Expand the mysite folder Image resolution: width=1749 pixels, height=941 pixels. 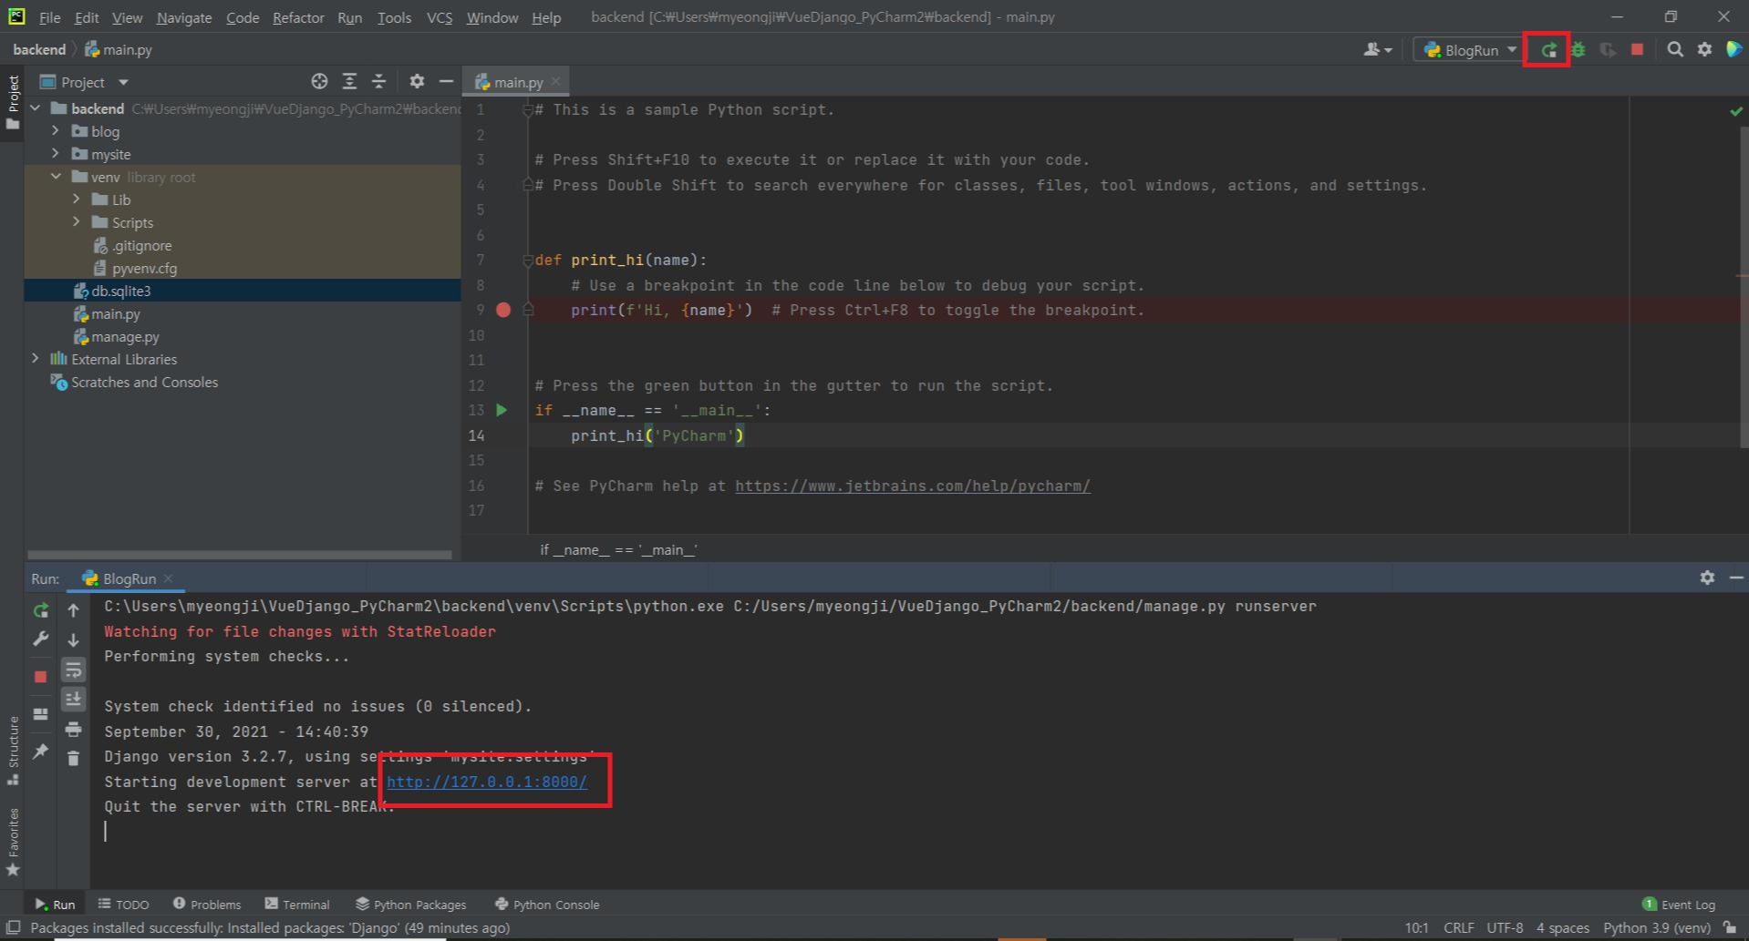coord(56,154)
